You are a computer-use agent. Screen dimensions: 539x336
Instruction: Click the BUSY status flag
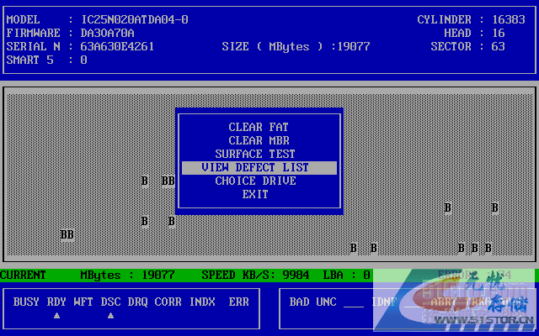click(26, 302)
